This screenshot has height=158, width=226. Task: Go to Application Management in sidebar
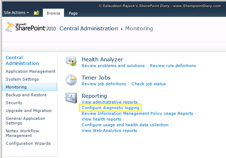click(30, 71)
